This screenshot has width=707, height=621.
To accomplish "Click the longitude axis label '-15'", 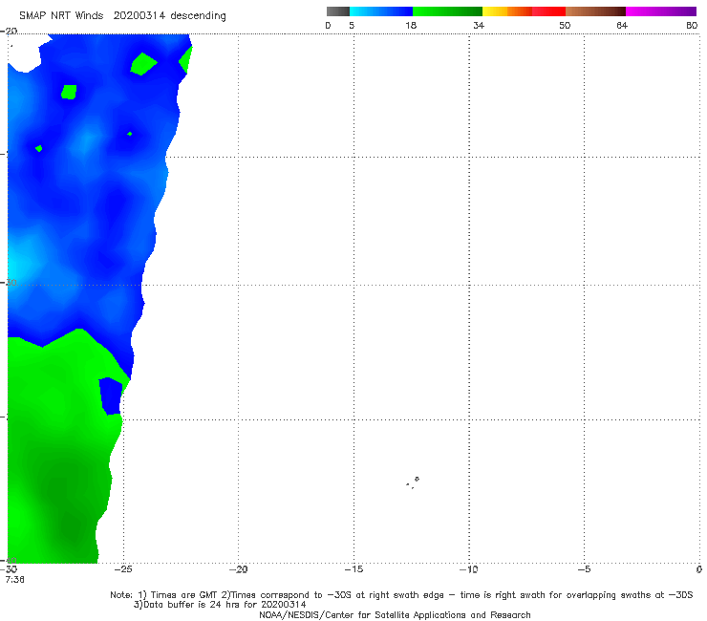I will click(353, 569).
